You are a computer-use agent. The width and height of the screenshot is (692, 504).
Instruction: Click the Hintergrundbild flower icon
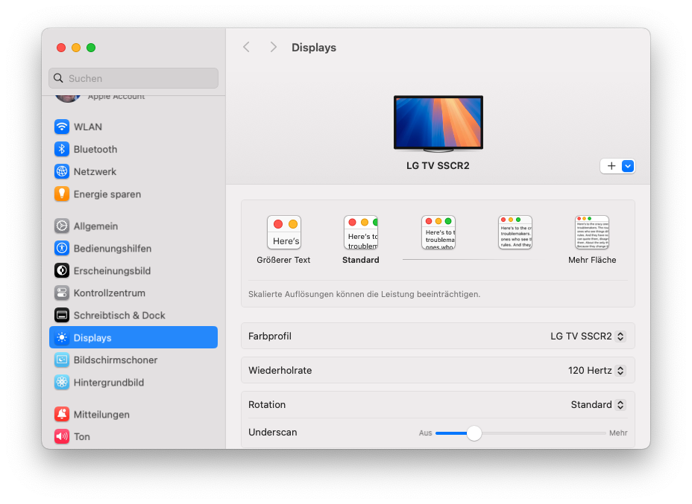pos(62,383)
